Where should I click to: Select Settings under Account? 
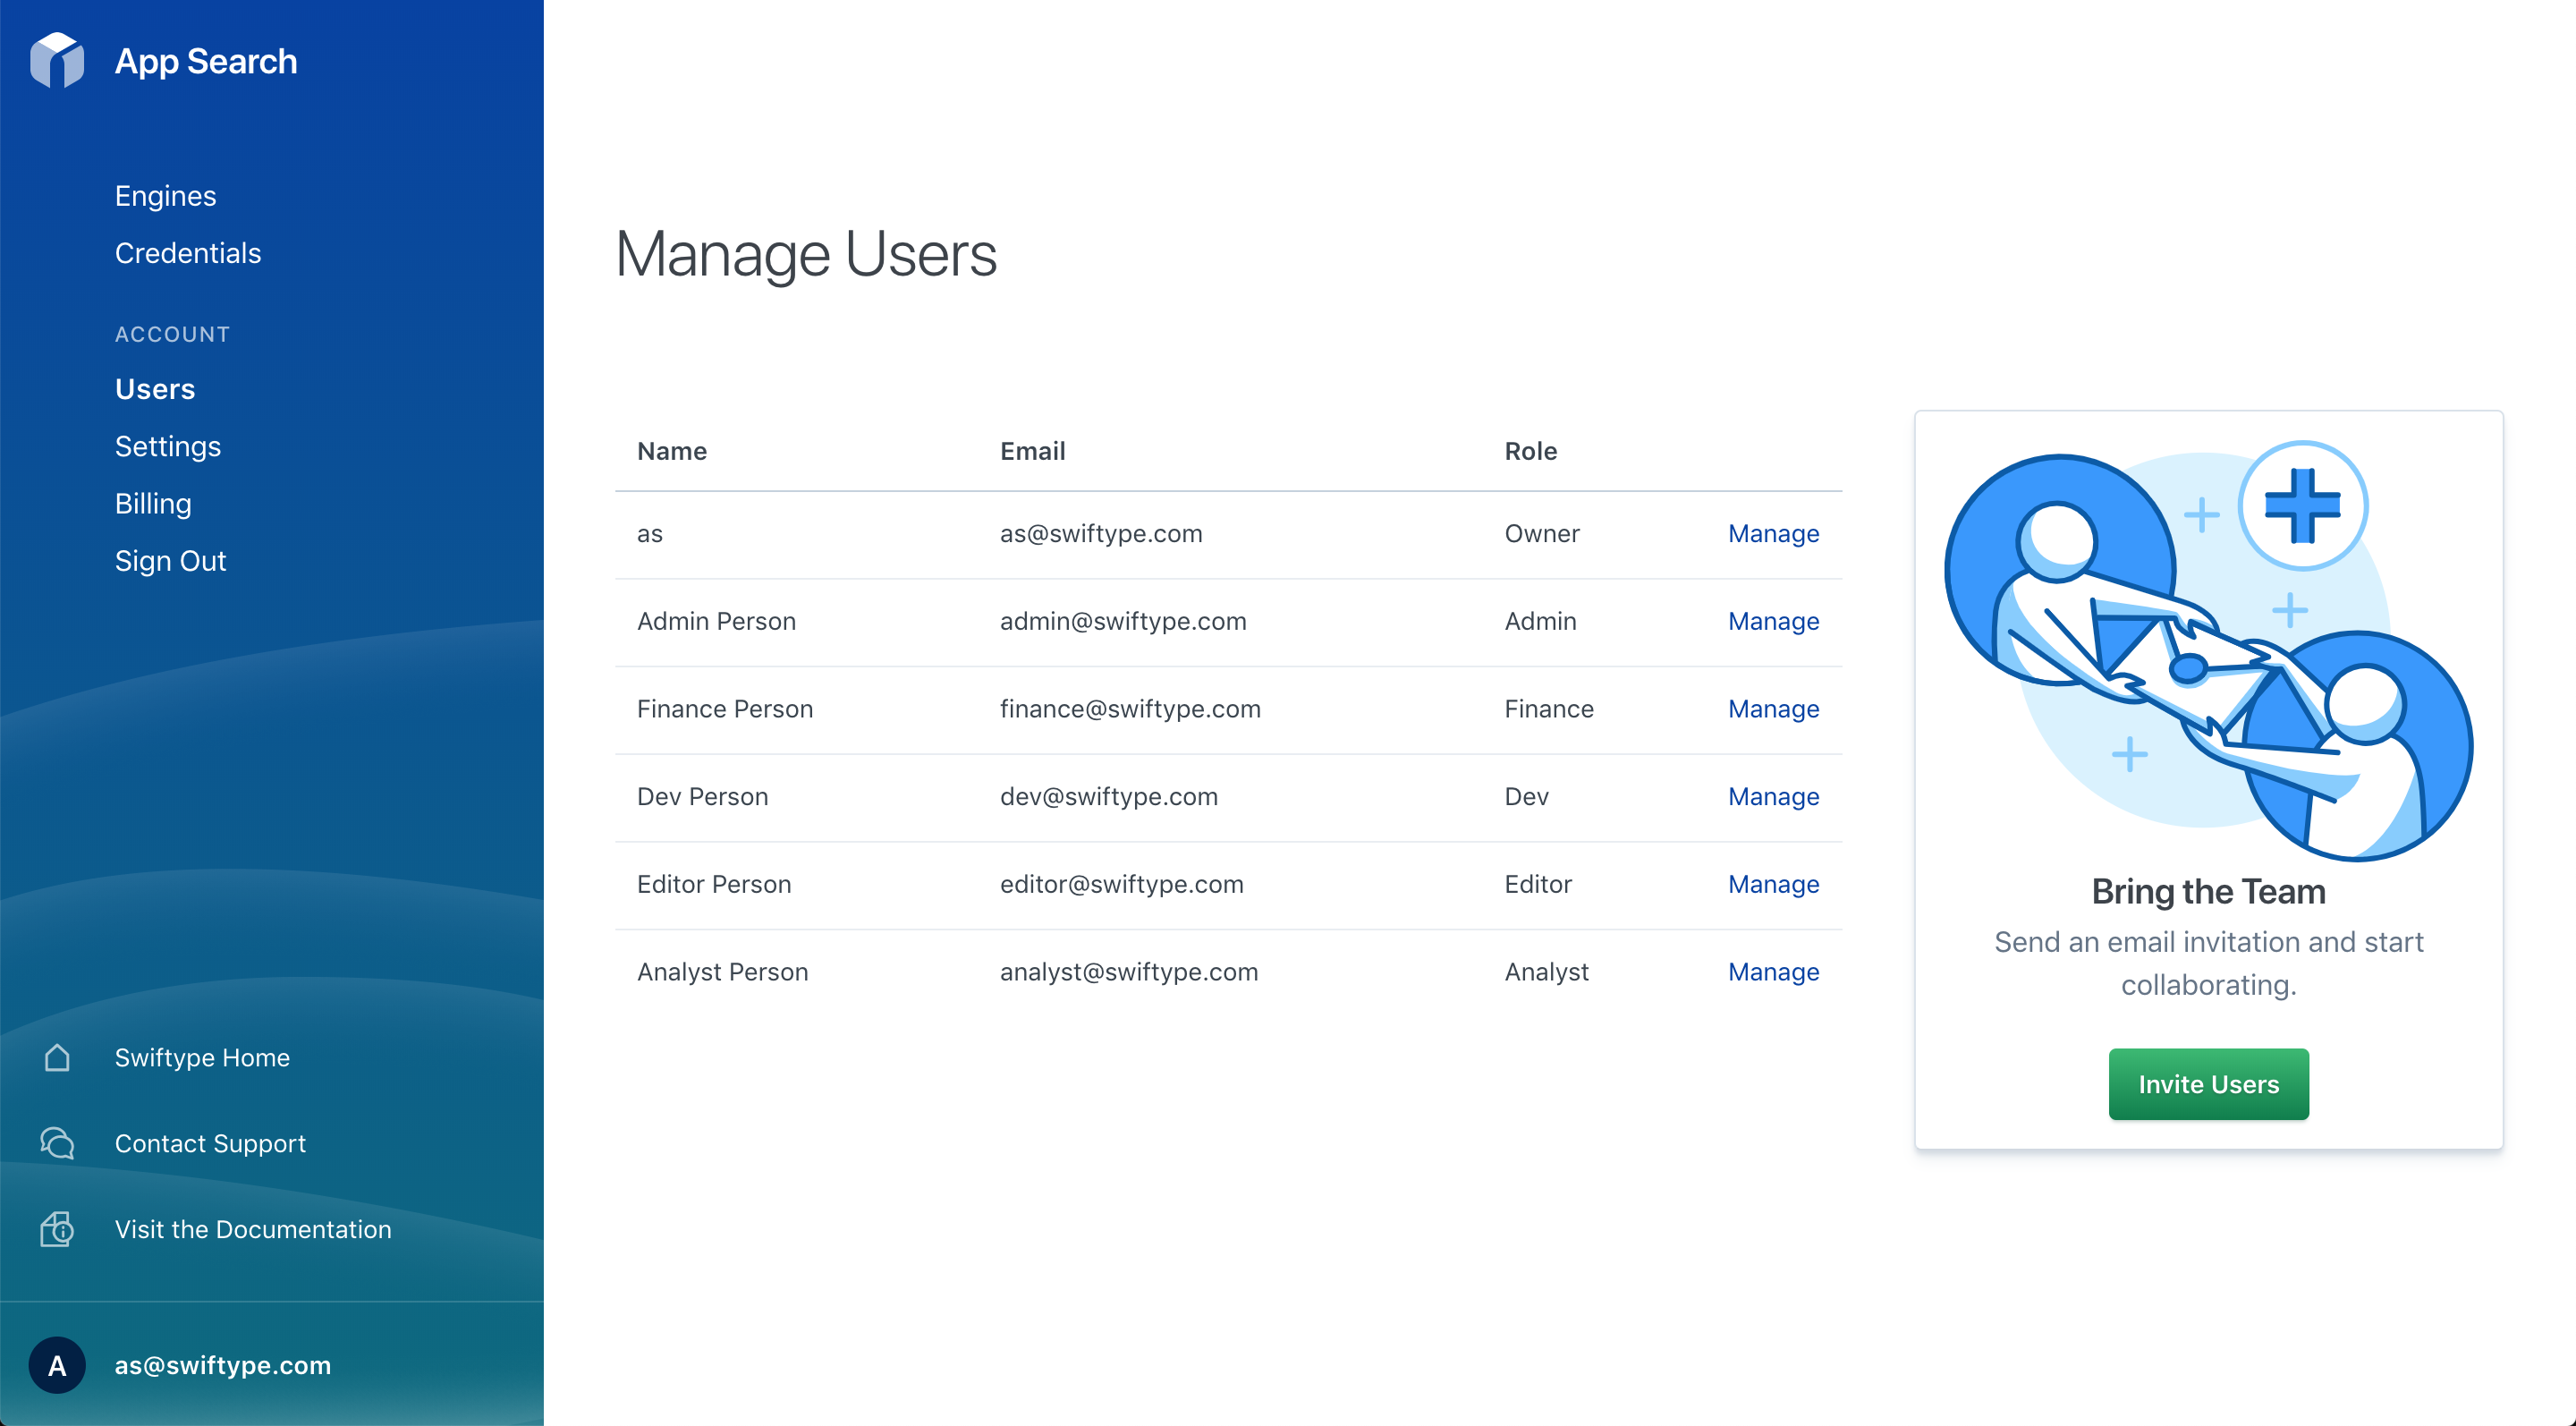click(167, 446)
